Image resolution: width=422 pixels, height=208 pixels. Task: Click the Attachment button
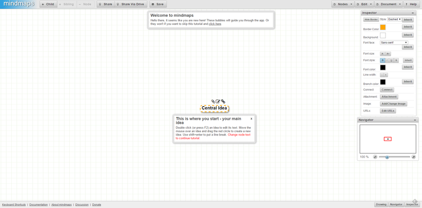[x=389, y=97]
